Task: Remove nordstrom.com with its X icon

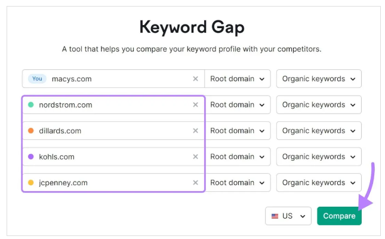Action: click(195, 105)
